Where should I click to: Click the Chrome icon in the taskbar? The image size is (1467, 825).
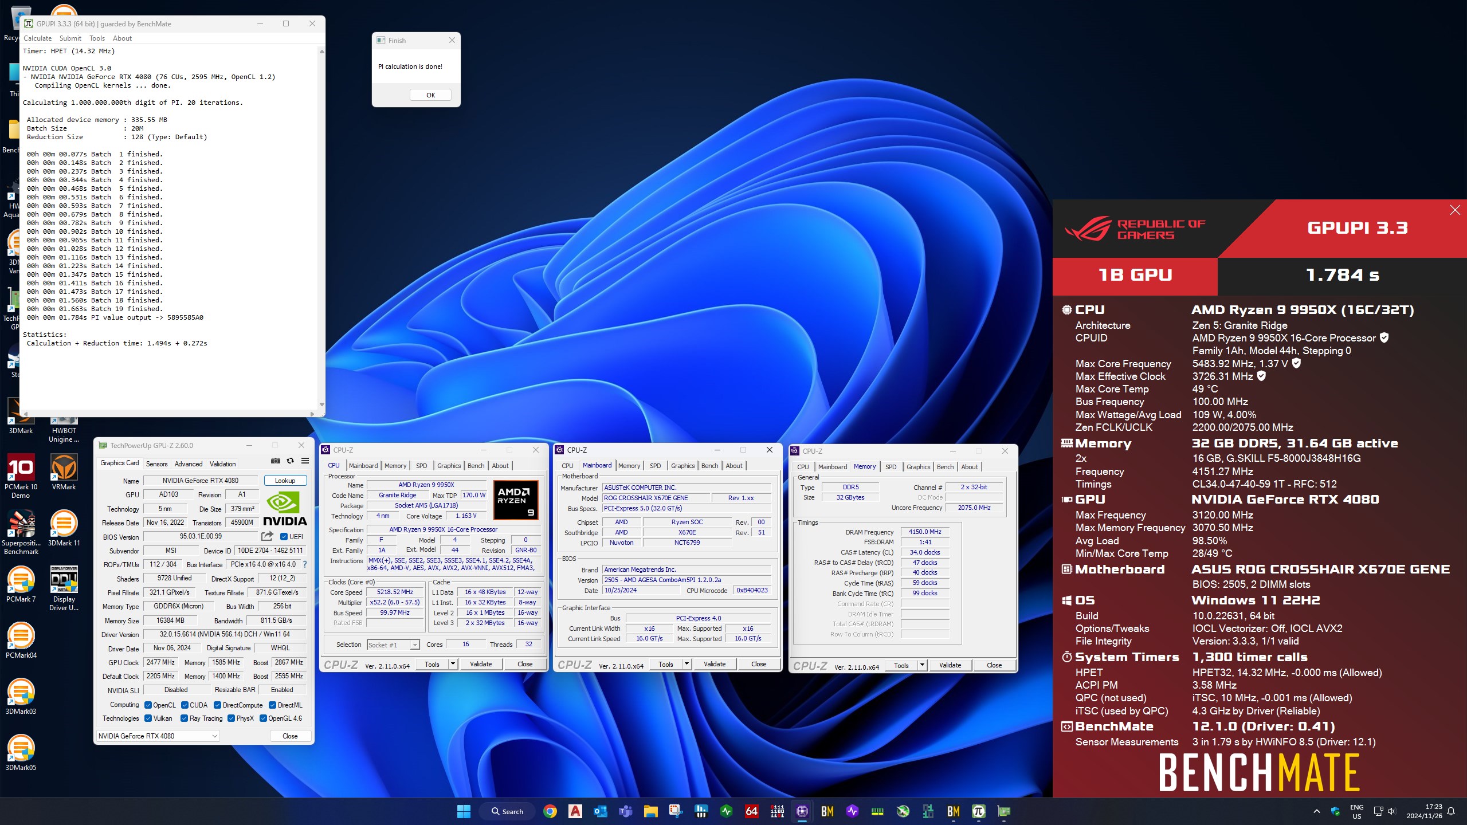(x=550, y=811)
